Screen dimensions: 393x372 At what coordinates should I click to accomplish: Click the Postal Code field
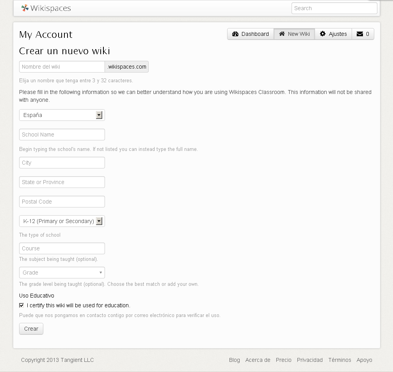pyautogui.click(x=62, y=202)
